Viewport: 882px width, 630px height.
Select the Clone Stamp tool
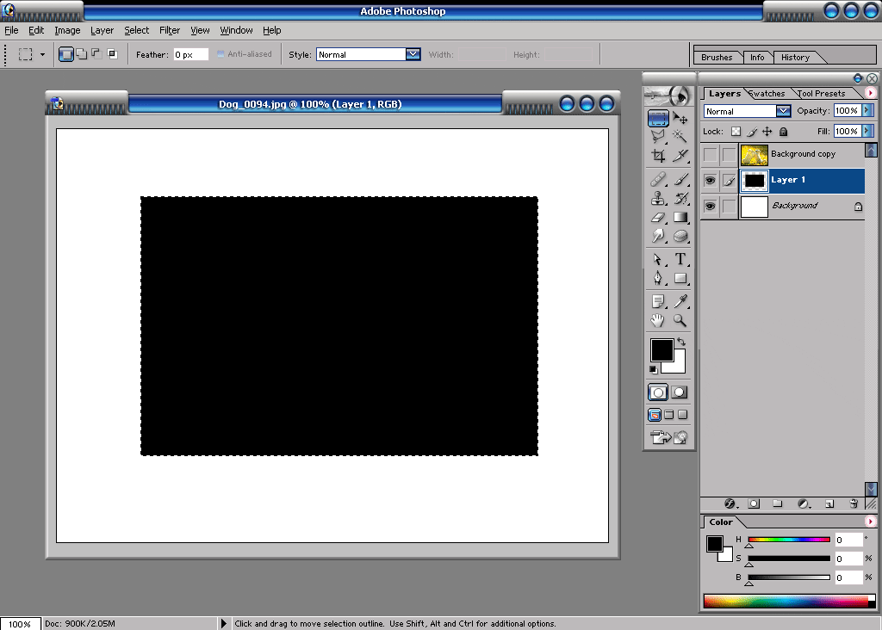[658, 199]
